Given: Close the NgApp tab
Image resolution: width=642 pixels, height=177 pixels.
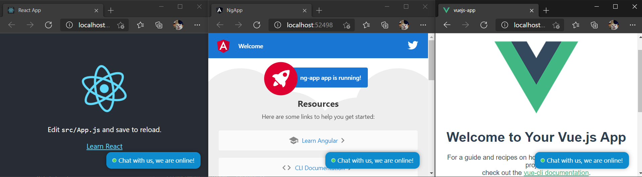Looking at the screenshot, I should [305, 11].
